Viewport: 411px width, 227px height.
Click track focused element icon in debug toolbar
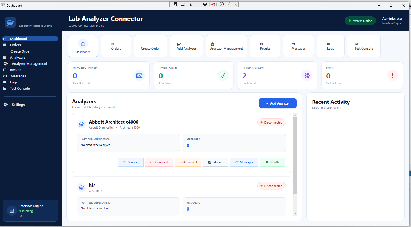[x=205, y=4]
